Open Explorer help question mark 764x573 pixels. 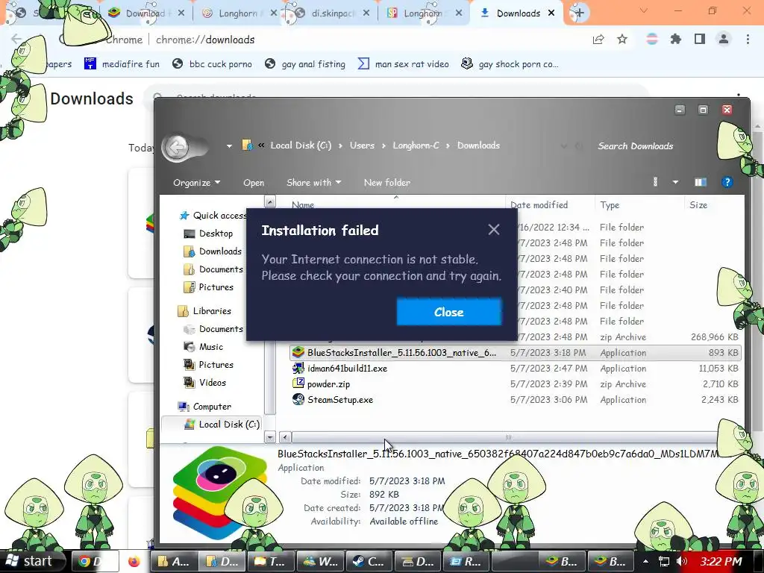click(x=727, y=182)
